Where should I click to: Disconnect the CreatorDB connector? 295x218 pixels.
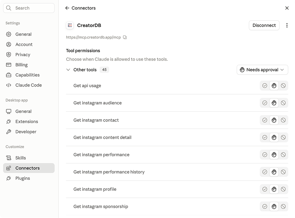tap(264, 25)
